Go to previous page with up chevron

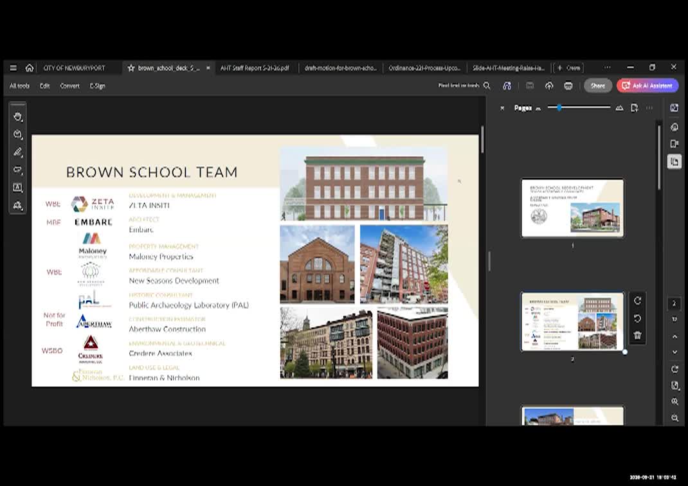[675, 336]
